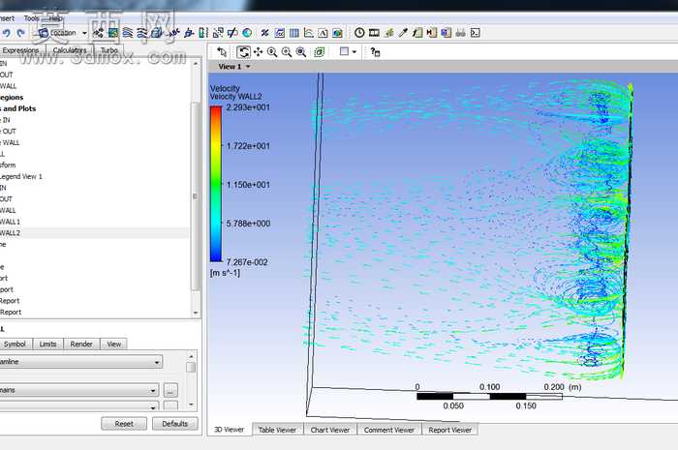Screen dimensions: 678x450
Task: Click the Fit View green icon
Action: (x=319, y=52)
